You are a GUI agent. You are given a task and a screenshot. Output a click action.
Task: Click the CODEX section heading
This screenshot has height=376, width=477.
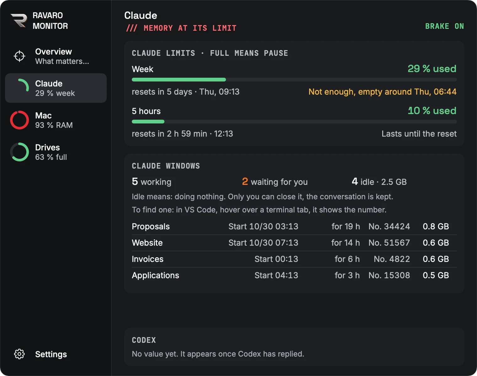pos(144,340)
